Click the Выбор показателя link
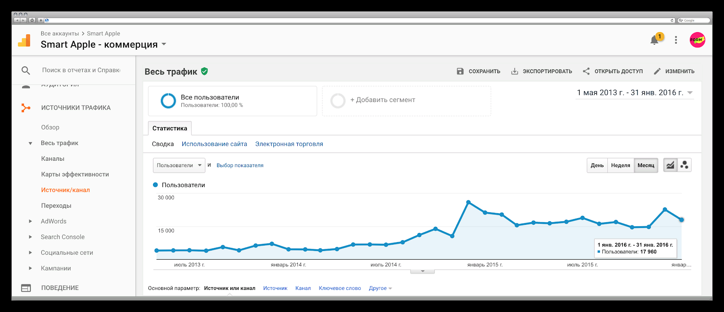Screen dimensions: 724x312 (240, 165)
